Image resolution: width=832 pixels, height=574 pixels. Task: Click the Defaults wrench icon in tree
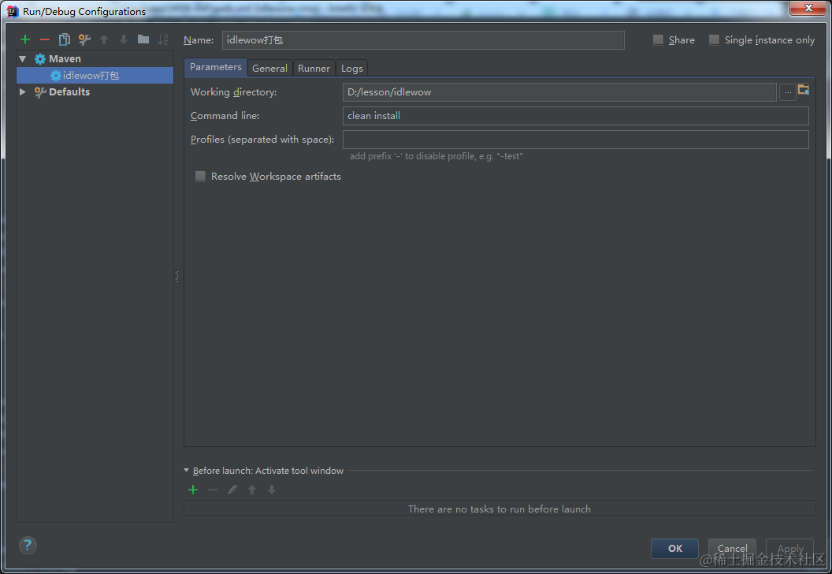pos(40,92)
